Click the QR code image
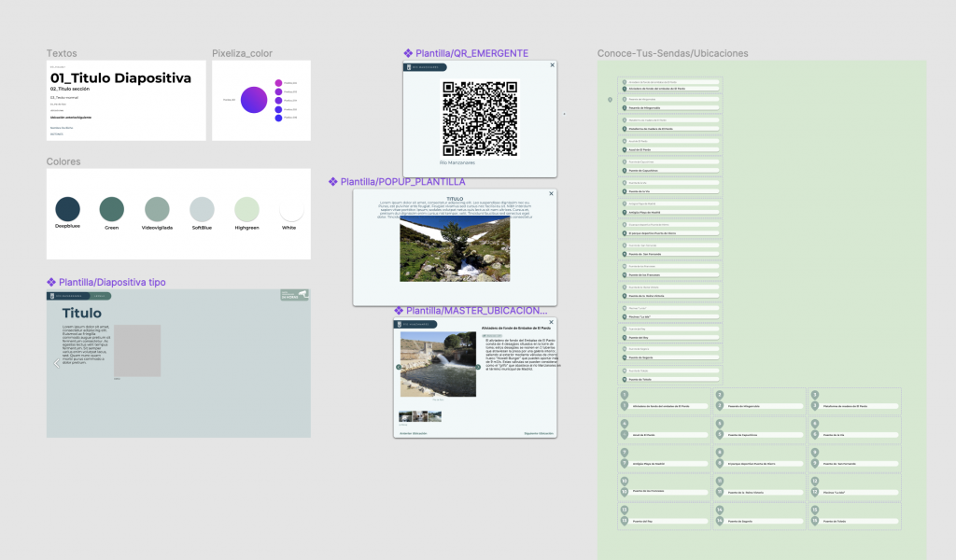 point(479,119)
